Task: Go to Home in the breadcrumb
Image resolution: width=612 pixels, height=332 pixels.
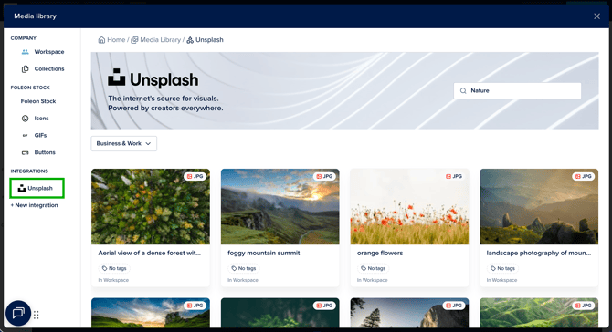Action: pos(116,40)
